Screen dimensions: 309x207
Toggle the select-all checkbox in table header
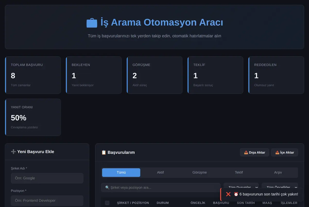(107, 203)
